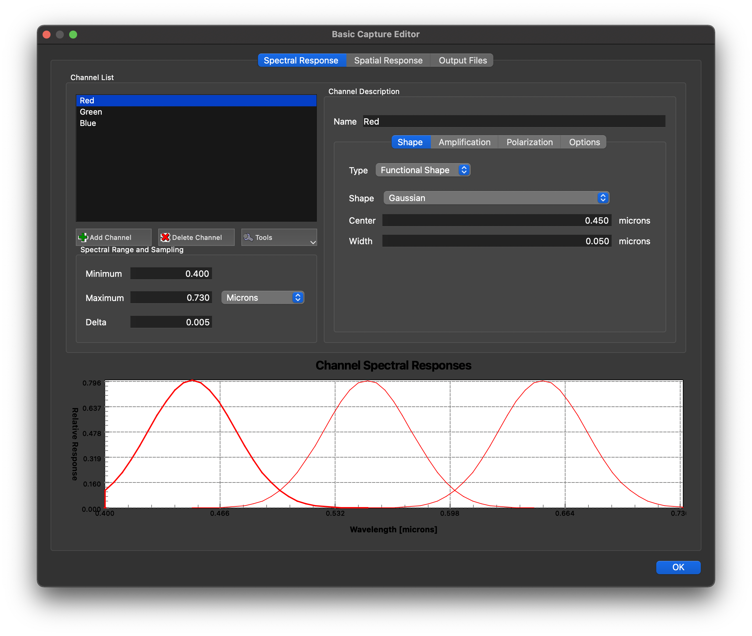Click the Delta sampling input field
752x636 pixels.
click(171, 322)
